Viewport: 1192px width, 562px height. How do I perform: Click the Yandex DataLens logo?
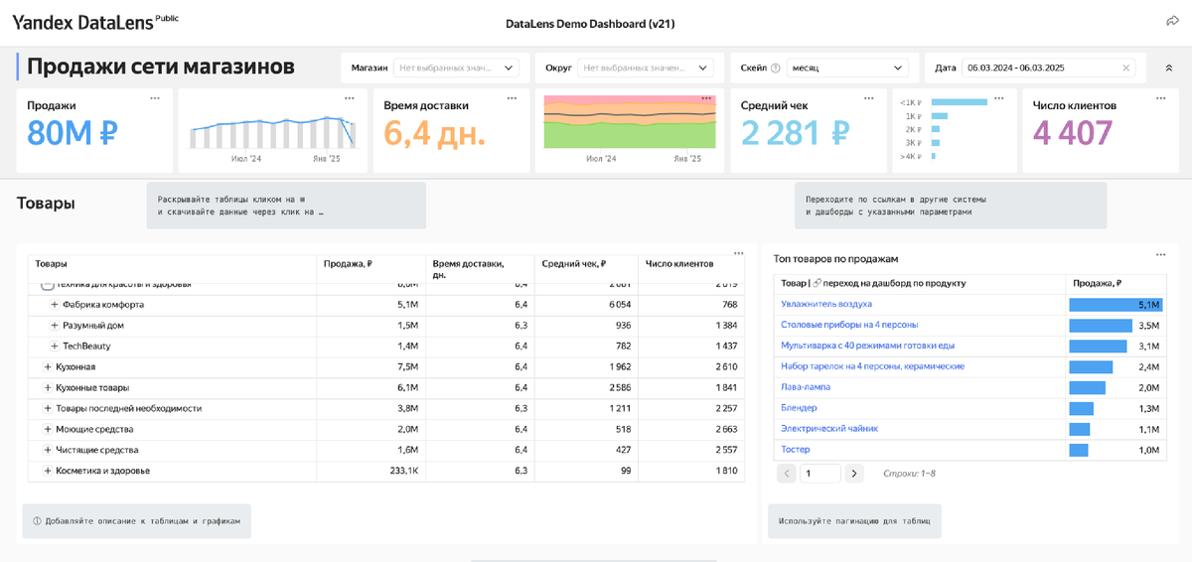[x=94, y=22]
